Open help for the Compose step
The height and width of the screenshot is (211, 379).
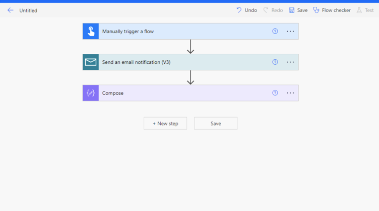point(275,93)
